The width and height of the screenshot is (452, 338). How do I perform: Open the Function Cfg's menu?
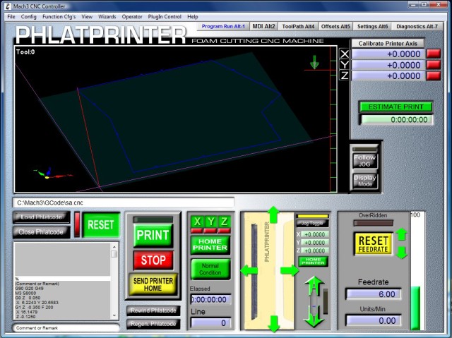[x=59, y=16]
